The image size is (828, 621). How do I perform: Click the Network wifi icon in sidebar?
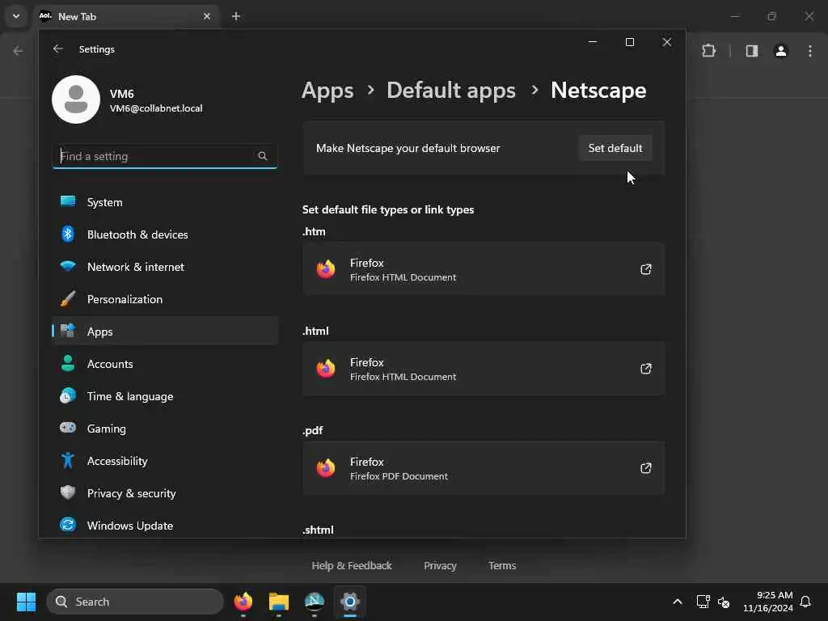[68, 266]
